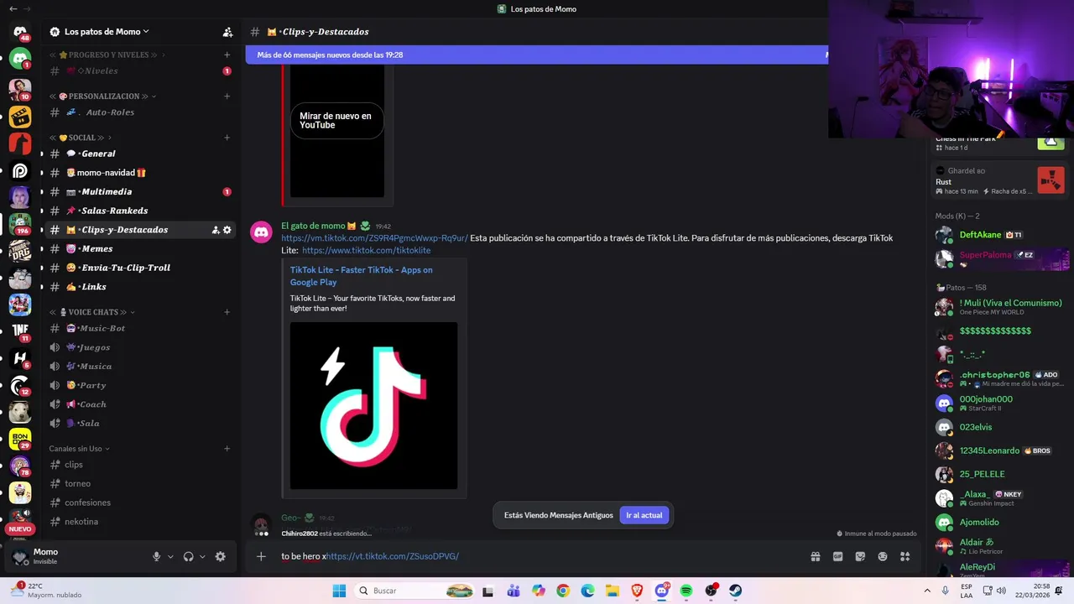Add channel plus in Canales sin Uso
Image resolution: width=1074 pixels, height=604 pixels.
click(x=227, y=449)
